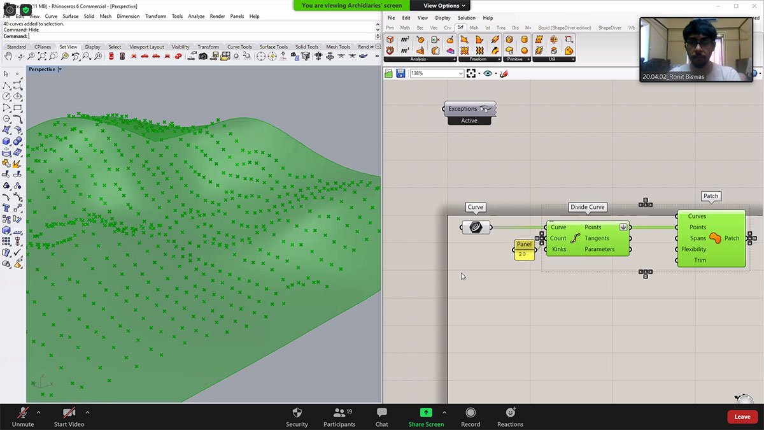Open the Participants panel in Zoom

pyautogui.click(x=339, y=417)
